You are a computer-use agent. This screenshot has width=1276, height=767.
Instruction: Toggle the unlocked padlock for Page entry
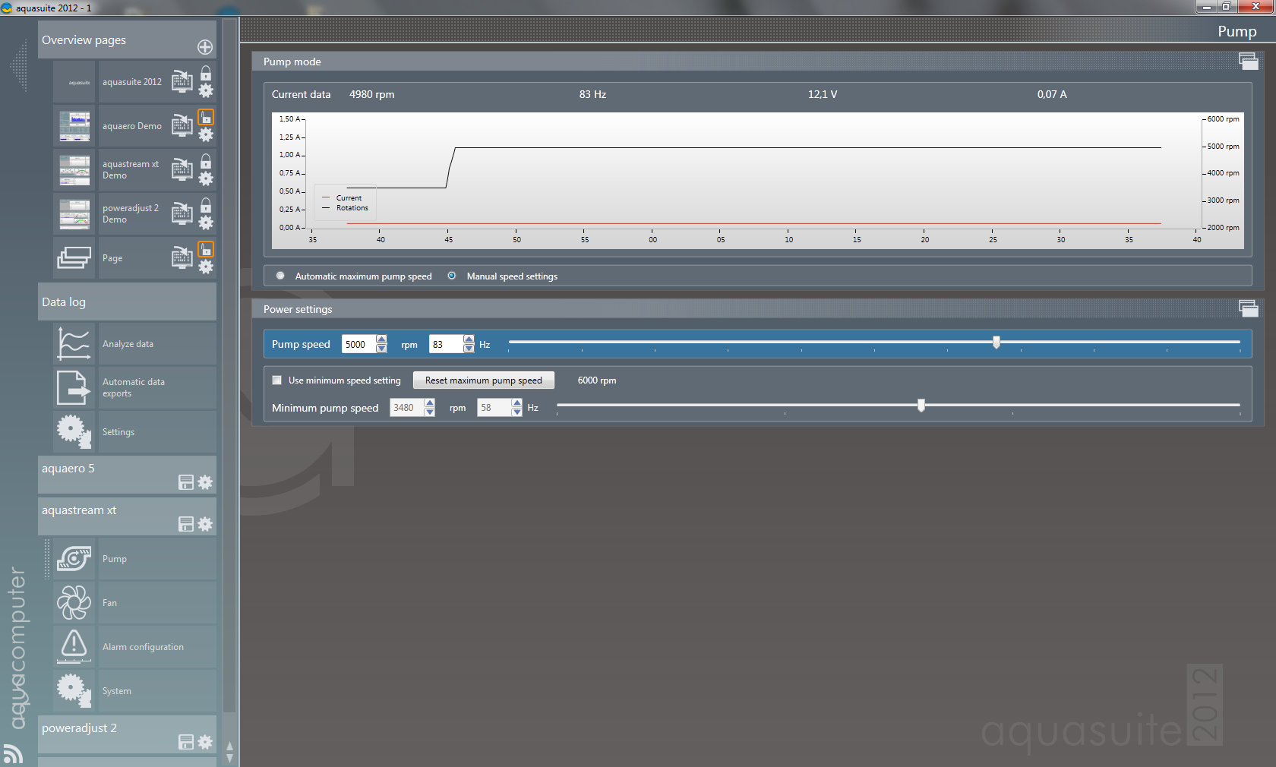[206, 249]
